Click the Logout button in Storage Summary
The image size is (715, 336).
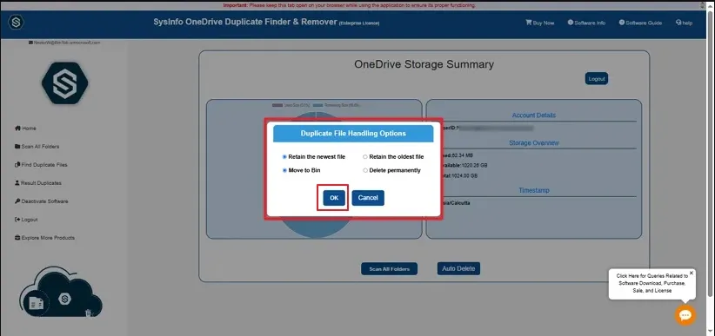pyautogui.click(x=597, y=79)
